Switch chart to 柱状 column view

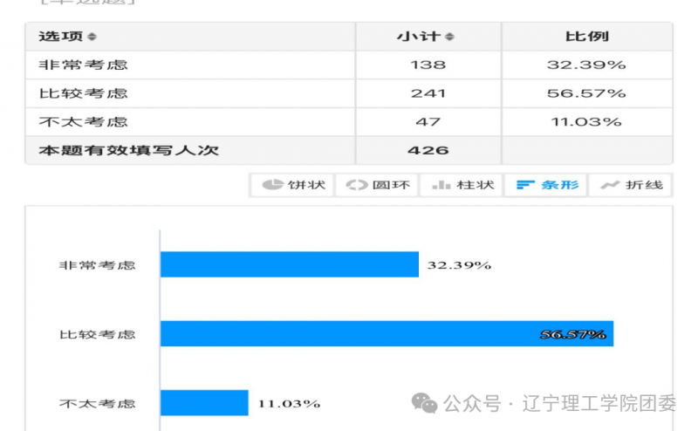point(462,185)
